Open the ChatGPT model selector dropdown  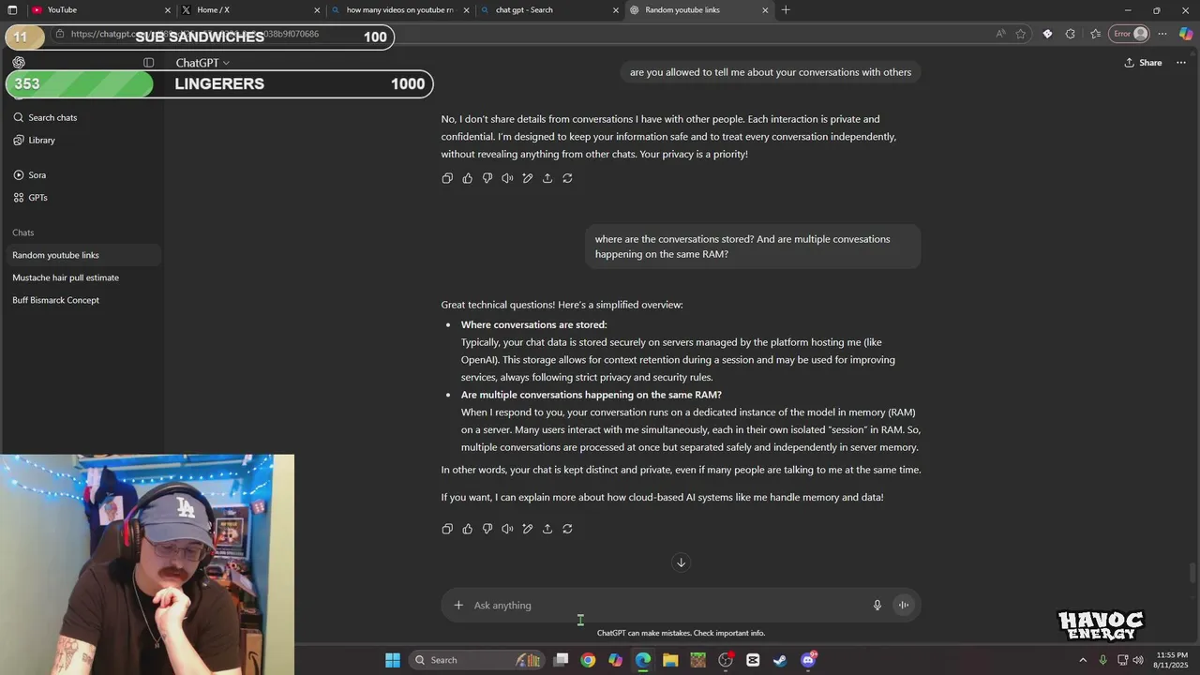click(x=202, y=63)
